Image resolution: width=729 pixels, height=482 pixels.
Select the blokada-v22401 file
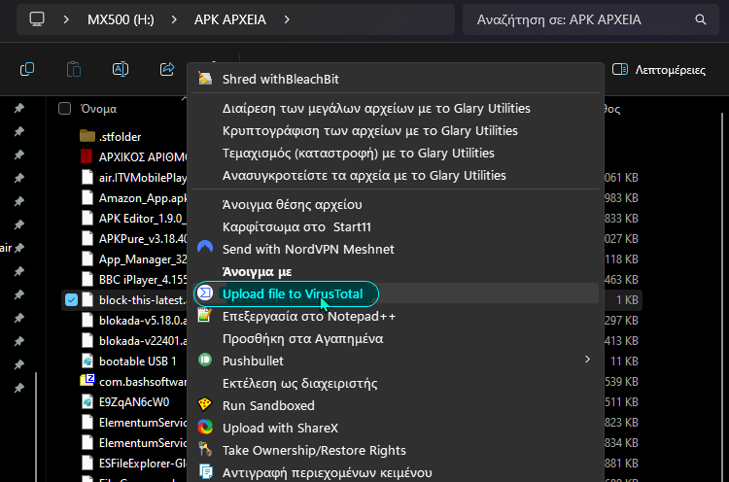click(x=143, y=341)
